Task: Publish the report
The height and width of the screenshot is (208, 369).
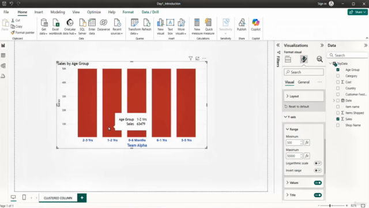Action: pyautogui.click(x=242, y=25)
